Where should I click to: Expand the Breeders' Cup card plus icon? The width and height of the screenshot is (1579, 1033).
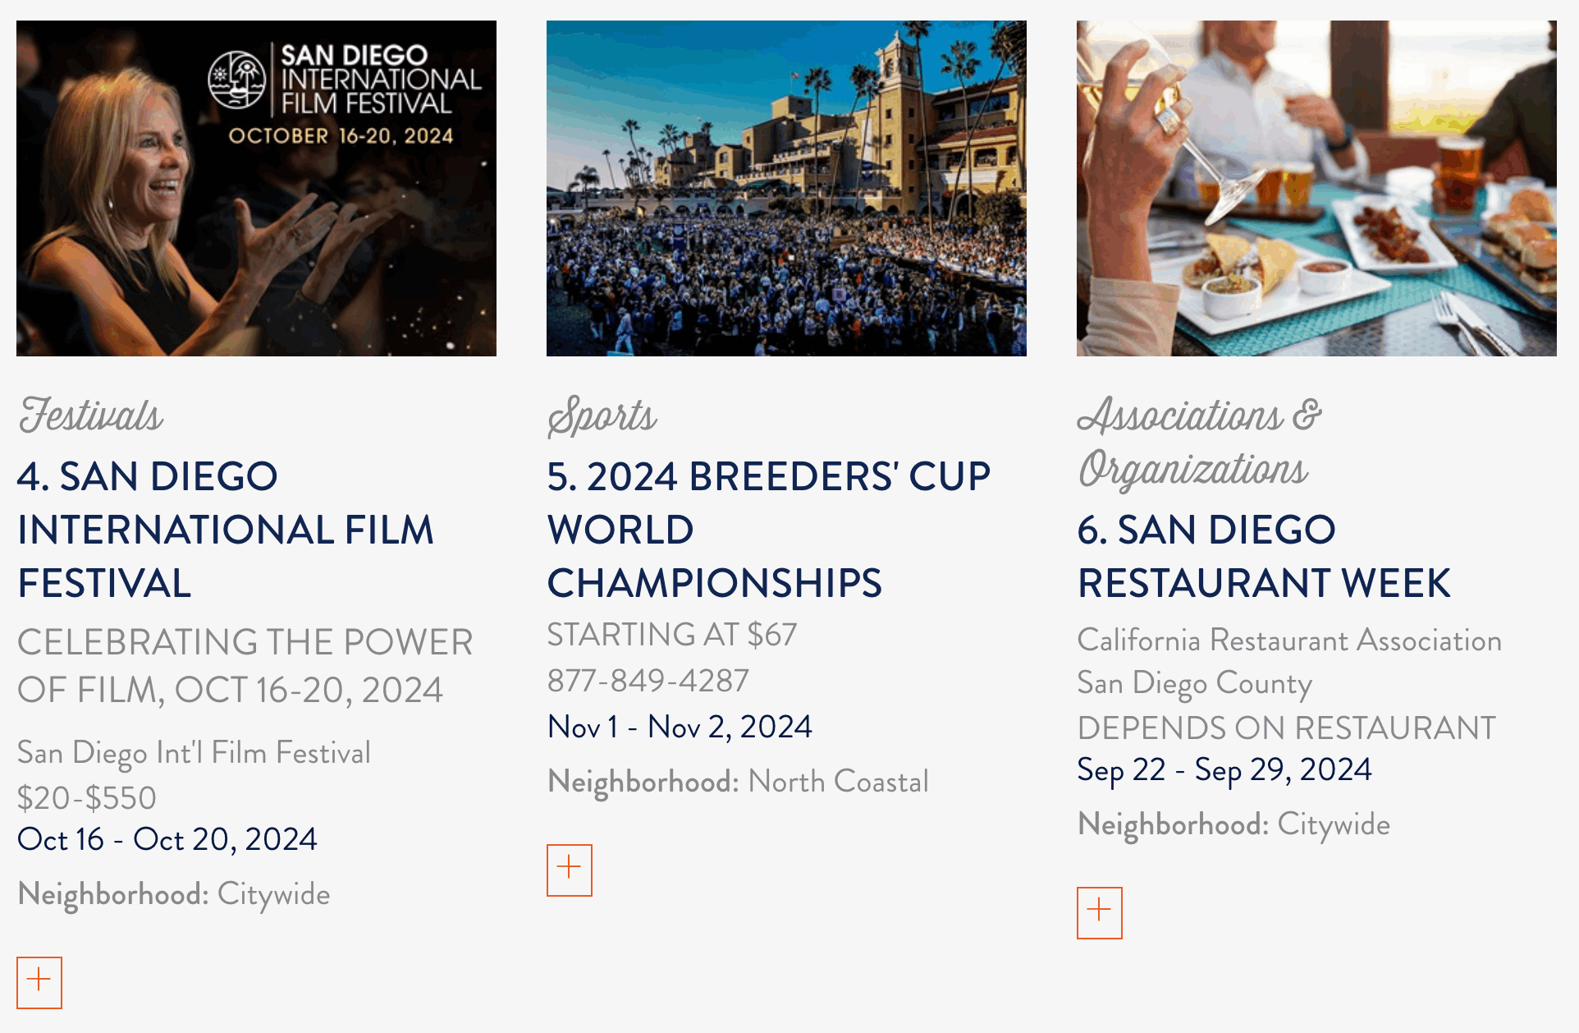[570, 870]
